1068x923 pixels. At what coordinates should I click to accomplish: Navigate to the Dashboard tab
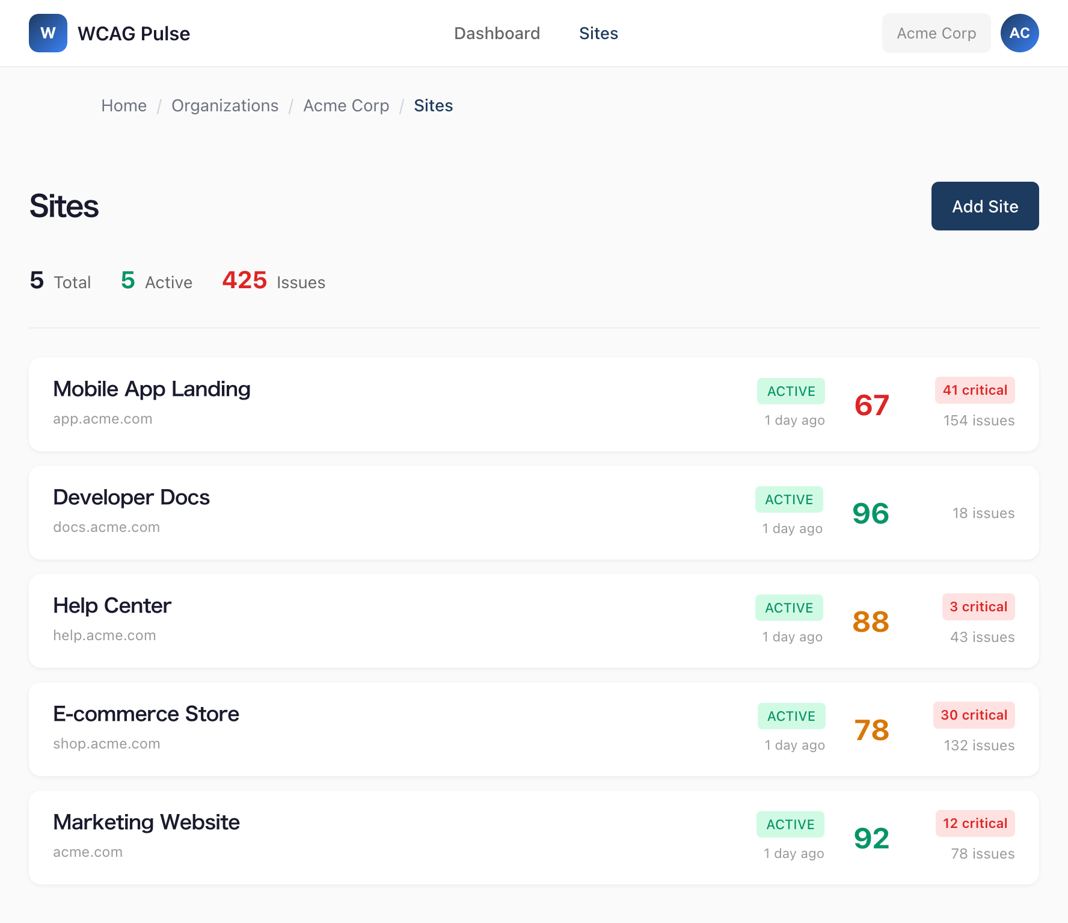point(497,33)
